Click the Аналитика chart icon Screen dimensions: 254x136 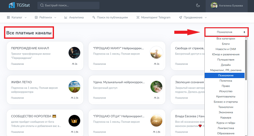[66, 17]
